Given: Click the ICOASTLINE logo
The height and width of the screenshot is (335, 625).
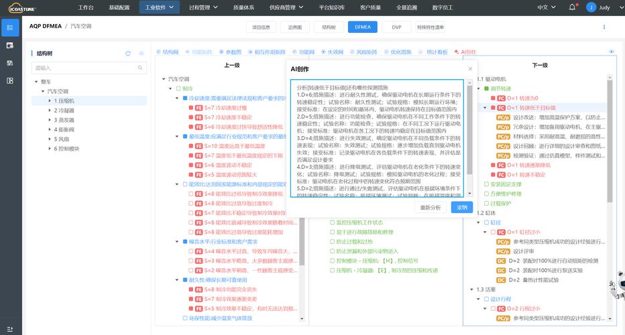Looking at the screenshot, I should 22,7.
